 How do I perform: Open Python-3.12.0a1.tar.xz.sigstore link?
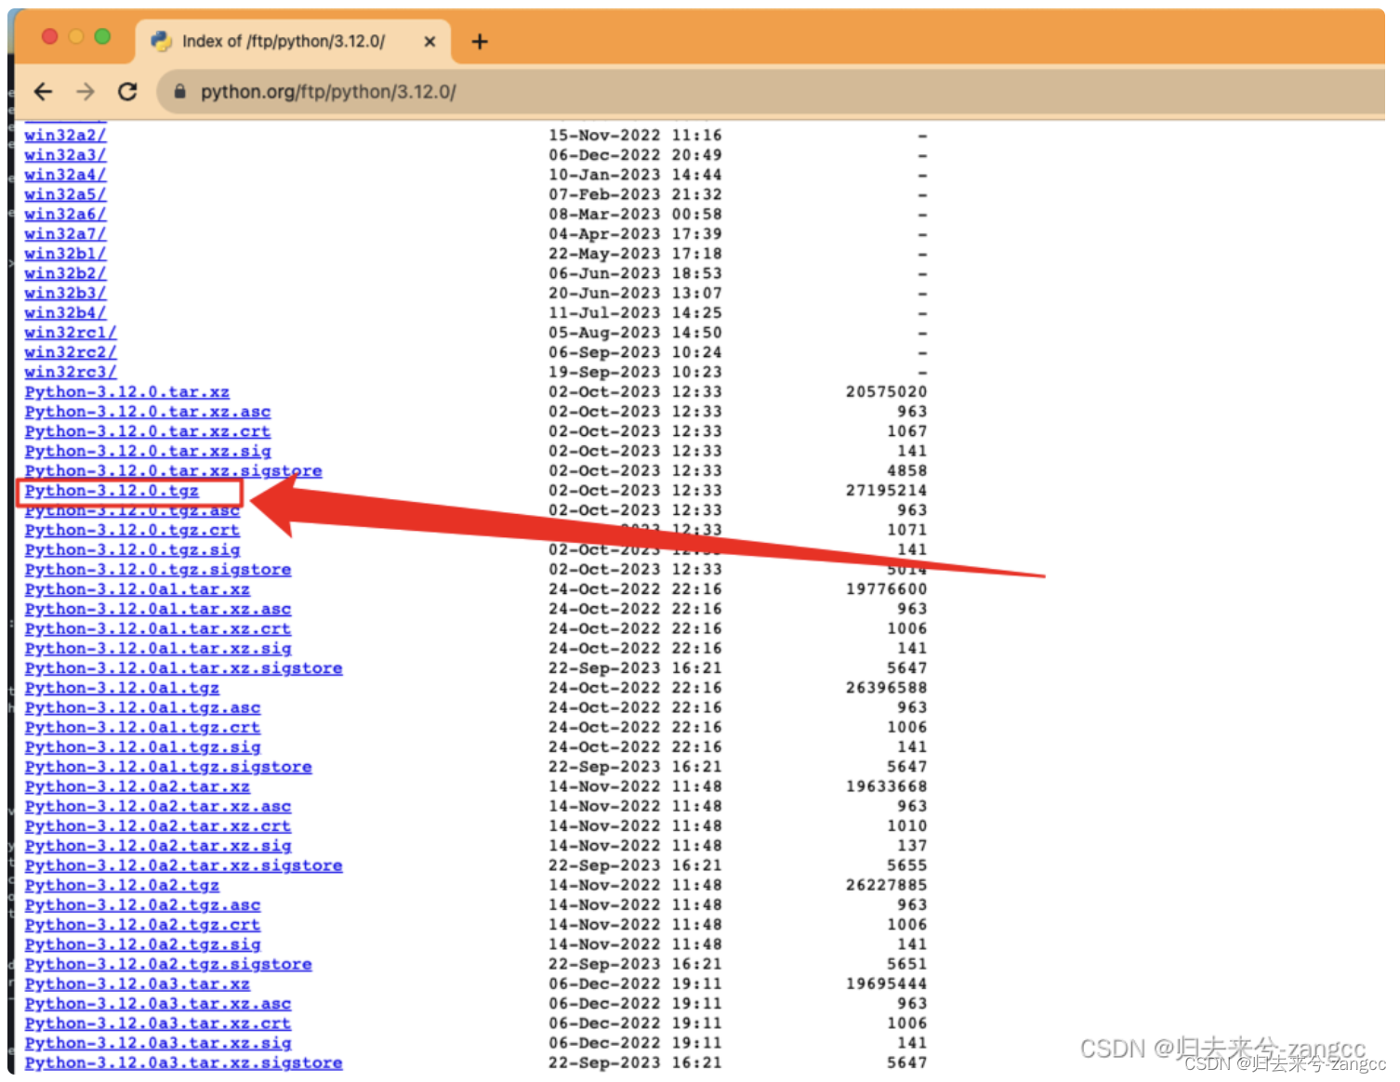coord(183,668)
